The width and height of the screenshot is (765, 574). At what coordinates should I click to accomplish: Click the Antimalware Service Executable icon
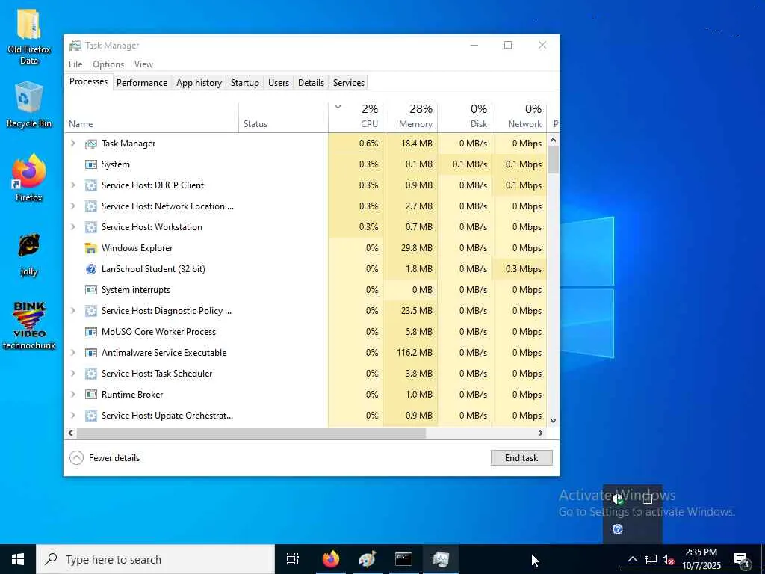click(x=90, y=353)
